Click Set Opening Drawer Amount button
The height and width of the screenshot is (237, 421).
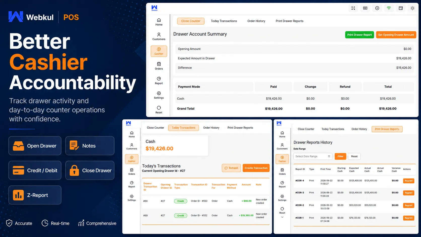[396, 35]
